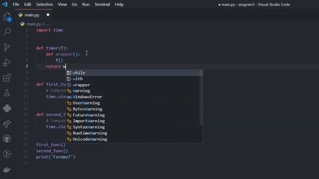The height and width of the screenshot is (179, 319).
Task: Open the Search view in the activity bar
Action: point(7,32)
